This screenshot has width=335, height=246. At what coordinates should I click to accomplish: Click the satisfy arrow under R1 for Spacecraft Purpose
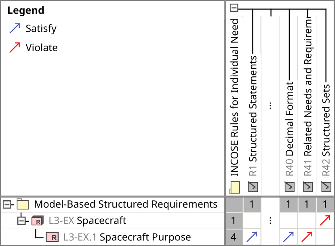(x=253, y=237)
